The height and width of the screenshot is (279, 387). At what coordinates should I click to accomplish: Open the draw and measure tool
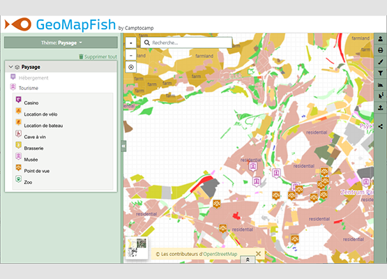[x=380, y=61]
